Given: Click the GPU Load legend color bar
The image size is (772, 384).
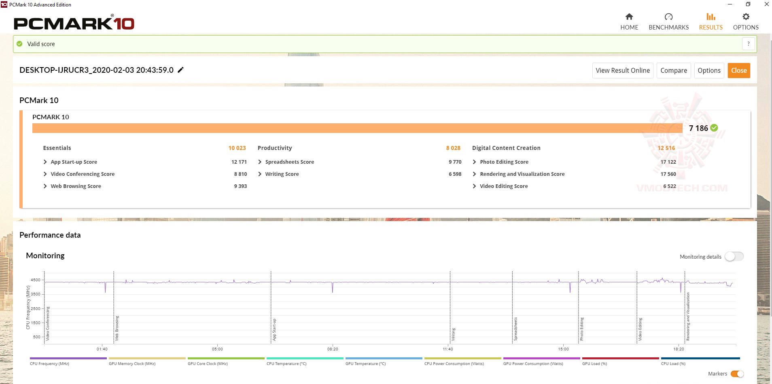Looking at the screenshot, I should [x=620, y=358].
